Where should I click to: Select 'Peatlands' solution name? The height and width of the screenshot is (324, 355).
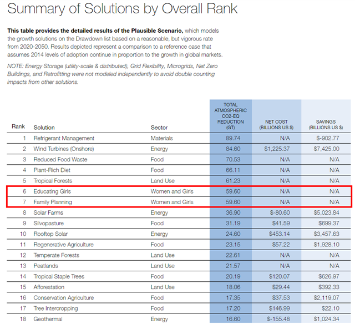click(45, 266)
